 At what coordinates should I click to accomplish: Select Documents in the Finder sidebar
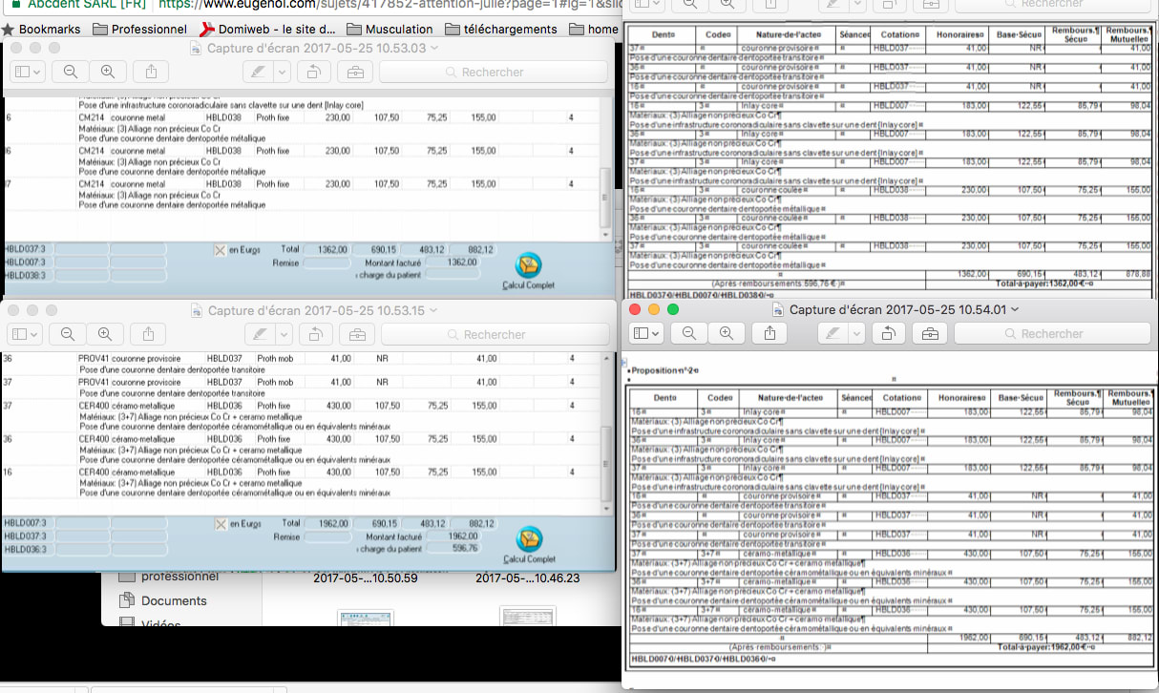point(173,600)
